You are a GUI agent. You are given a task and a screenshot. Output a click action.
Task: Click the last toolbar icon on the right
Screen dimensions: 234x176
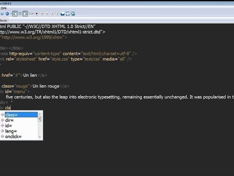[73, 14]
